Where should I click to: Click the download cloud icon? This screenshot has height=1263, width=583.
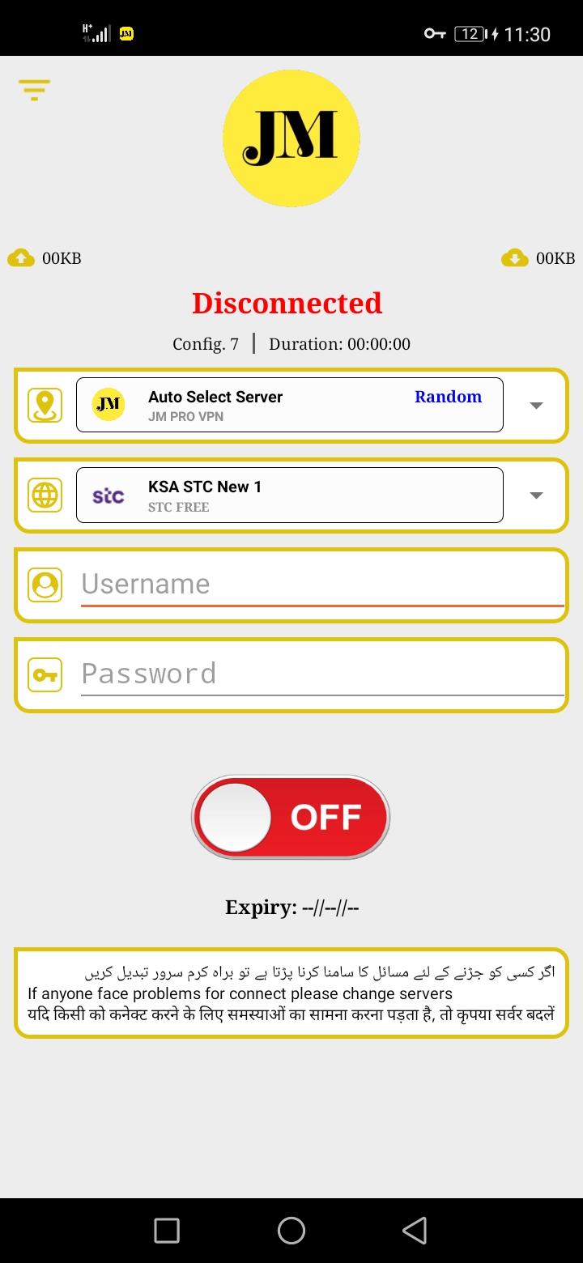coord(515,258)
